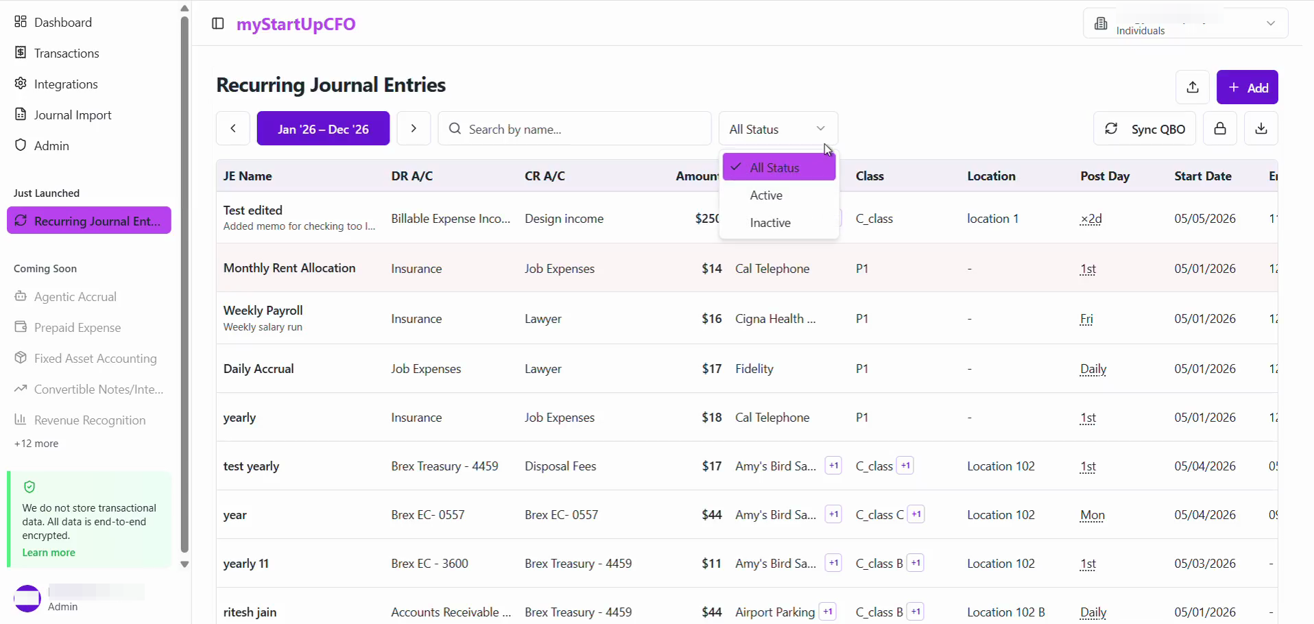Click Prepaid Expense in Coming Soon

77,328
